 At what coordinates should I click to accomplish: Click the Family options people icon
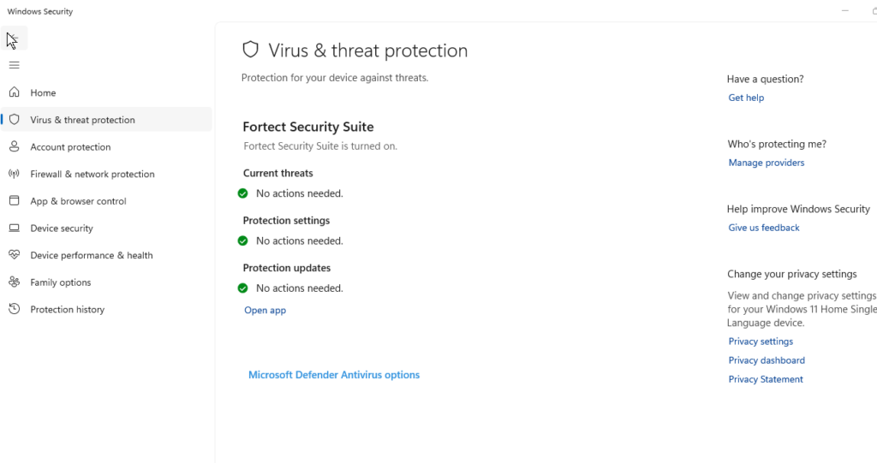click(x=14, y=282)
